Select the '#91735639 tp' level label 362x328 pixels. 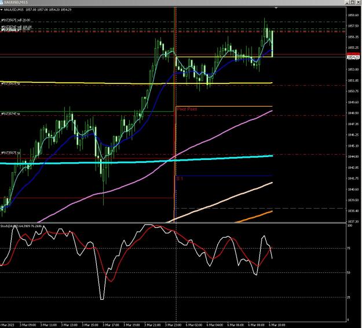point(10,83)
